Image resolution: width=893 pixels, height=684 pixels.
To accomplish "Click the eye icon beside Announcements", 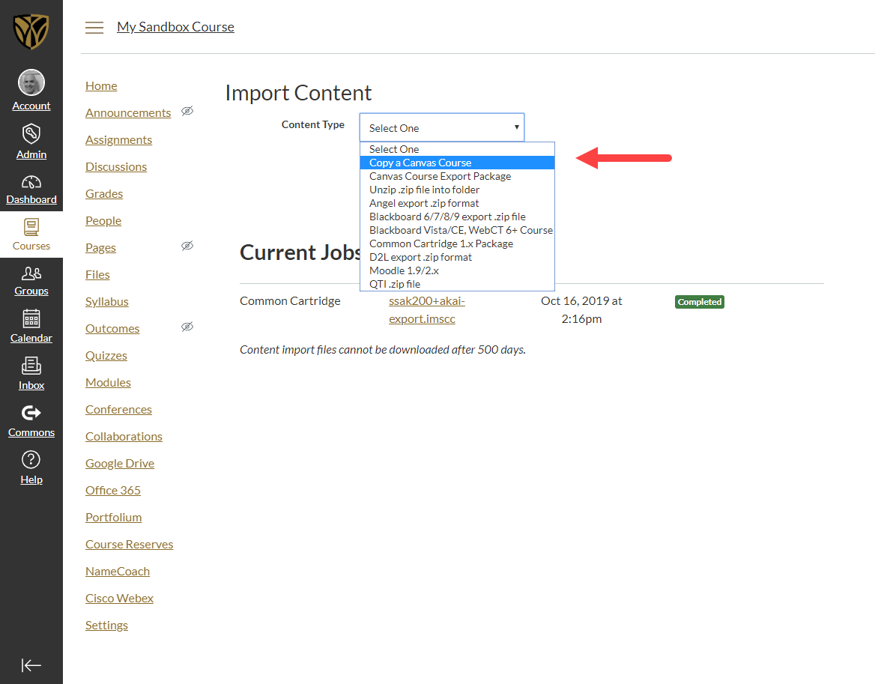I will pyautogui.click(x=187, y=112).
